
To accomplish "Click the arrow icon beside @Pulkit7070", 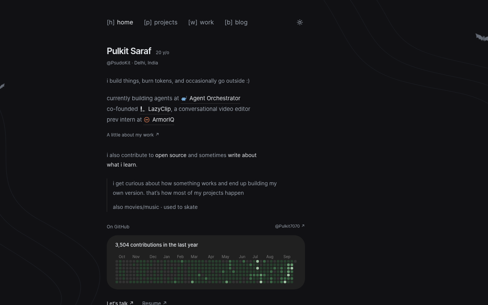I will [x=303, y=226].
